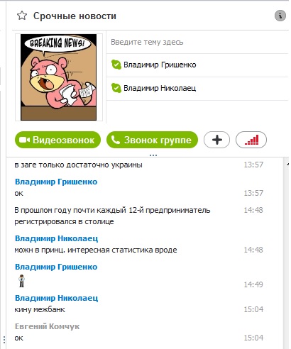This screenshot has height=349, width=291.
Task: Click the Breaking News group avatar
Action: tap(59, 77)
